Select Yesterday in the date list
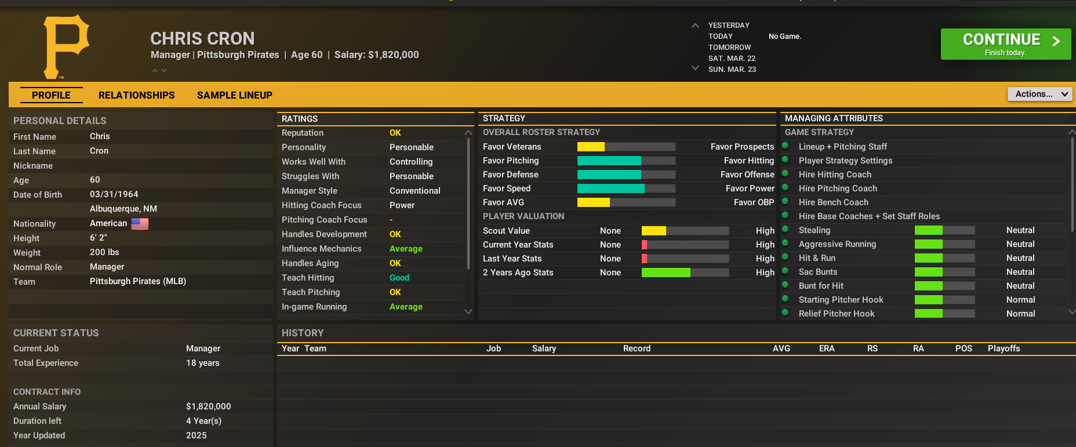The height and width of the screenshot is (447, 1076). [x=729, y=26]
